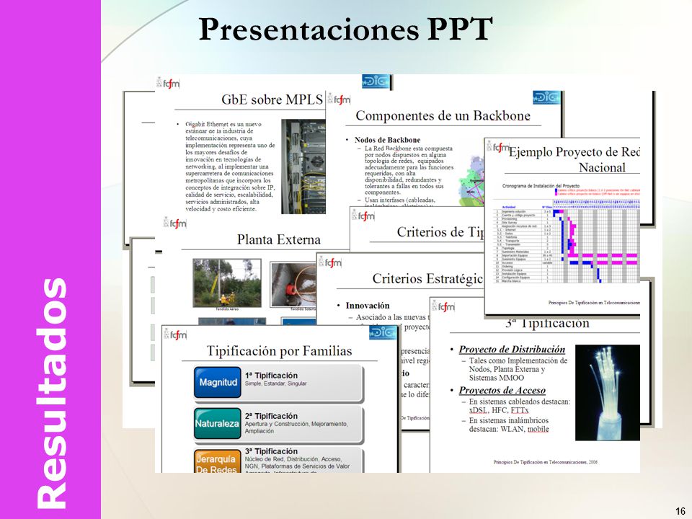Open the underground cable photo on Planta Externa
The height and width of the screenshot is (519, 692).
coord(293,285)
